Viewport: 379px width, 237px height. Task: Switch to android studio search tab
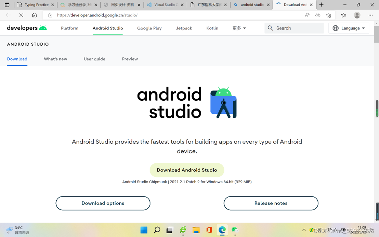click(x=252, y=4)
